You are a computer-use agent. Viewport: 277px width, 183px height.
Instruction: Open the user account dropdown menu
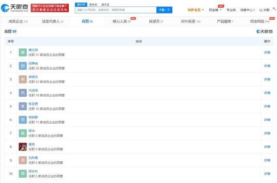click(267, 10)
